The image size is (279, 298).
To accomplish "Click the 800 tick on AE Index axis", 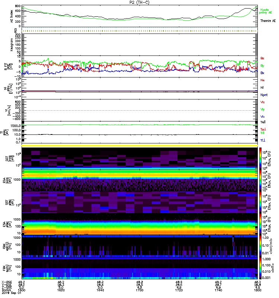I will tap(18, 6).
